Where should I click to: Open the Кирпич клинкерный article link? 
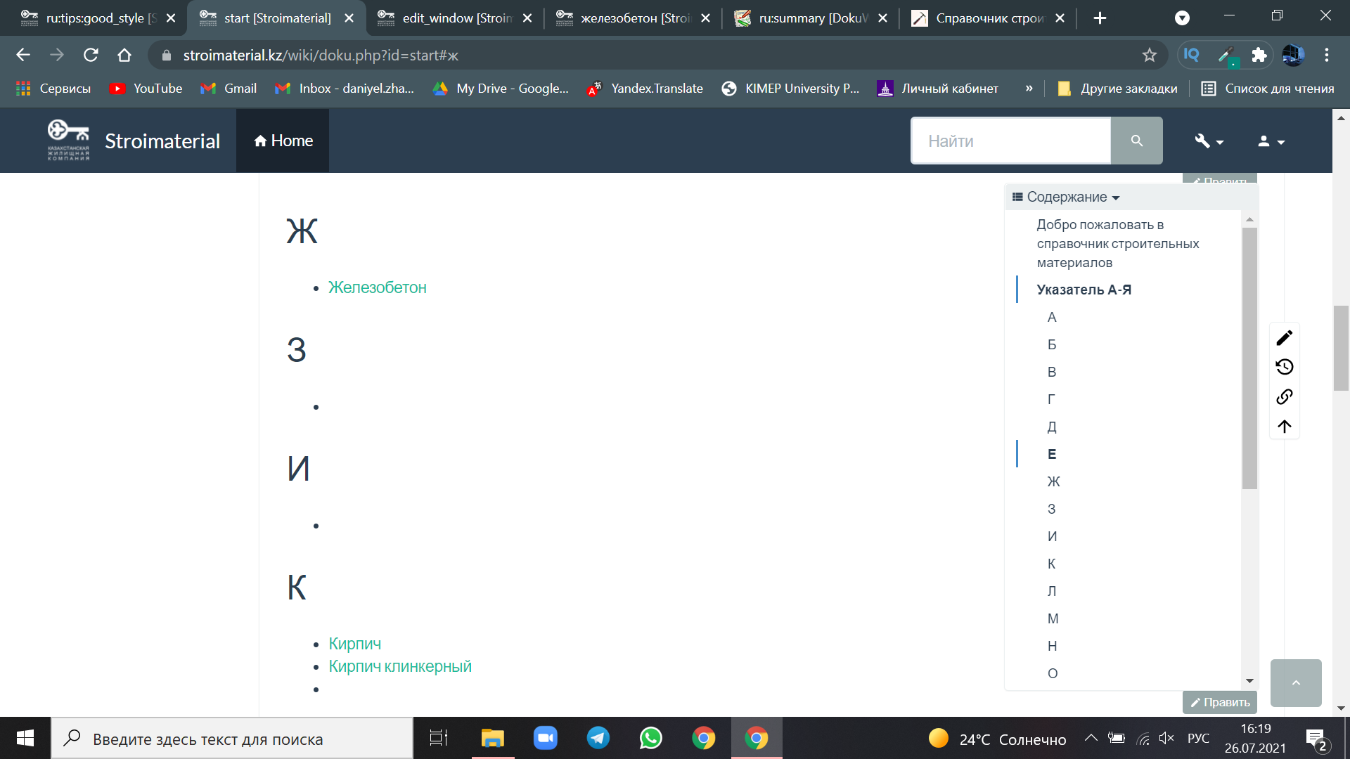click(x=400, y=666)
